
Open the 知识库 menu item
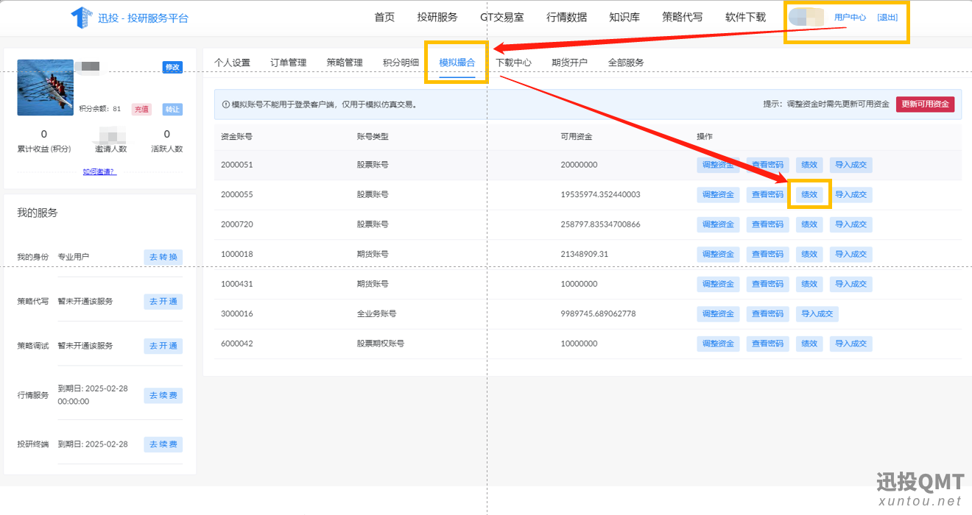tap(624, 17)
